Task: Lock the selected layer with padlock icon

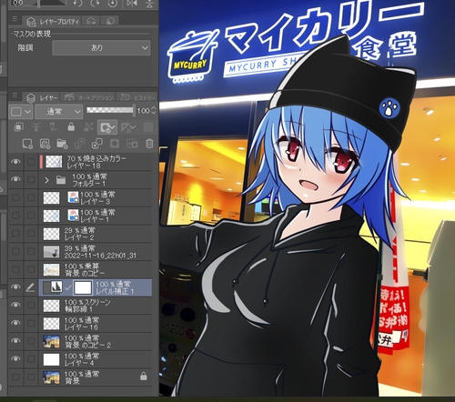Action: tap(71, 127)
